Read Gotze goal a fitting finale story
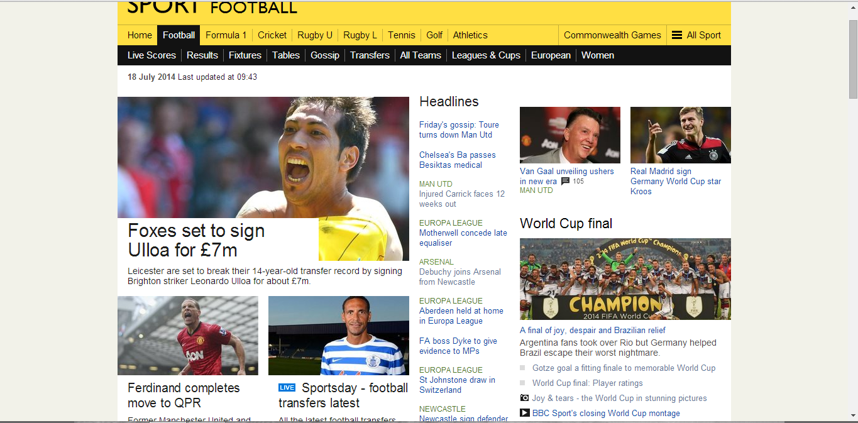The image size is (858, 423). [624, 368]
